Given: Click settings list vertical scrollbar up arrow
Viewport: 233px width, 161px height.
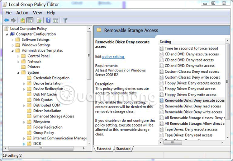Looking at the screenshot, I should click(x=228, y=41).
